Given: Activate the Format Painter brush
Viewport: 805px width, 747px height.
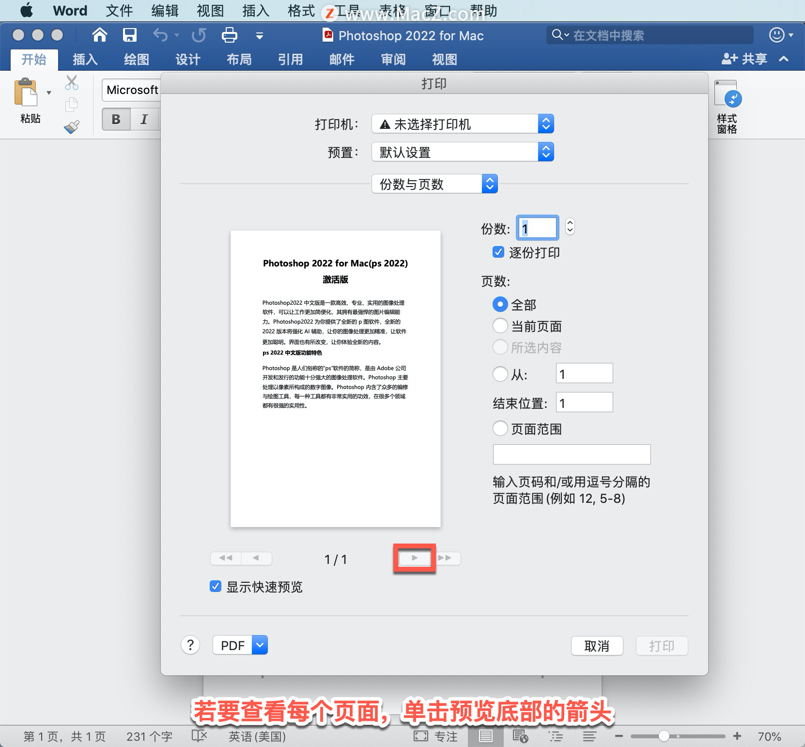Looking at the screenshot, I should pos(72,126).
